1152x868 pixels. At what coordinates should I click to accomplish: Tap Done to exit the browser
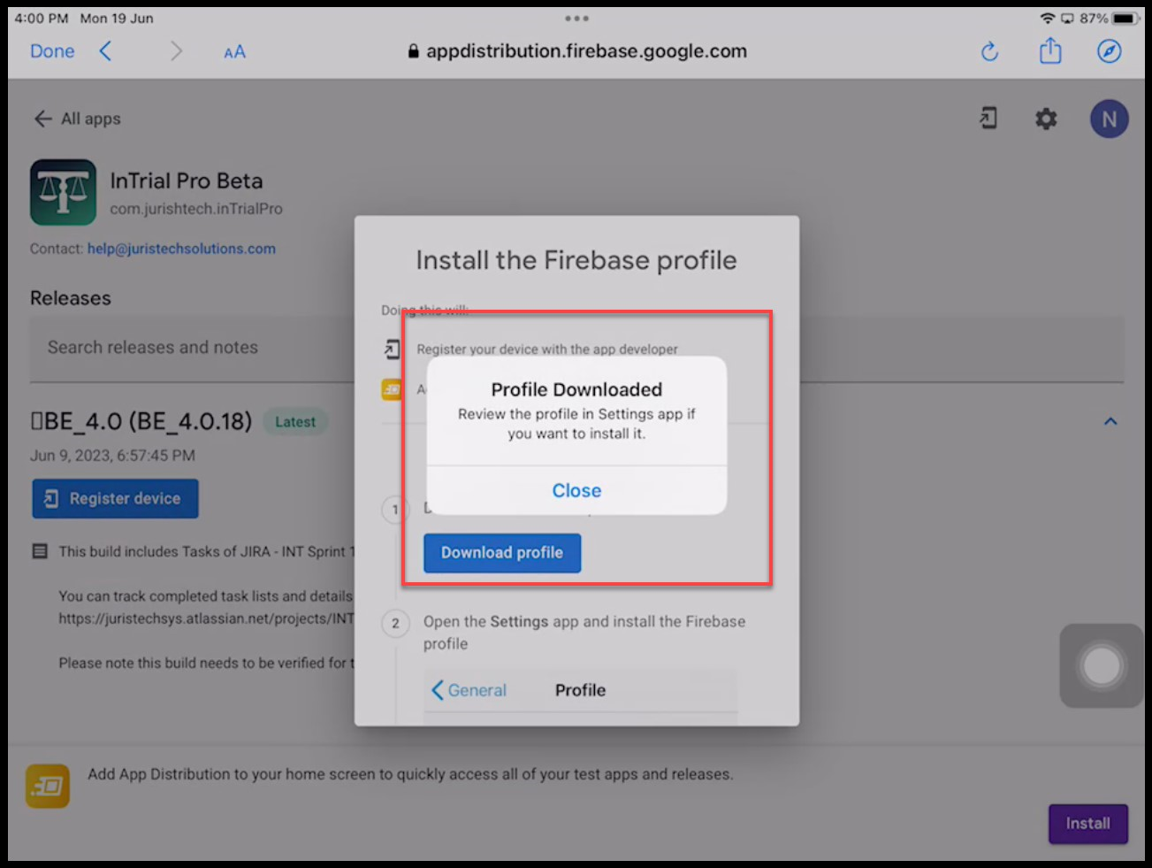[x=52, y=51]
